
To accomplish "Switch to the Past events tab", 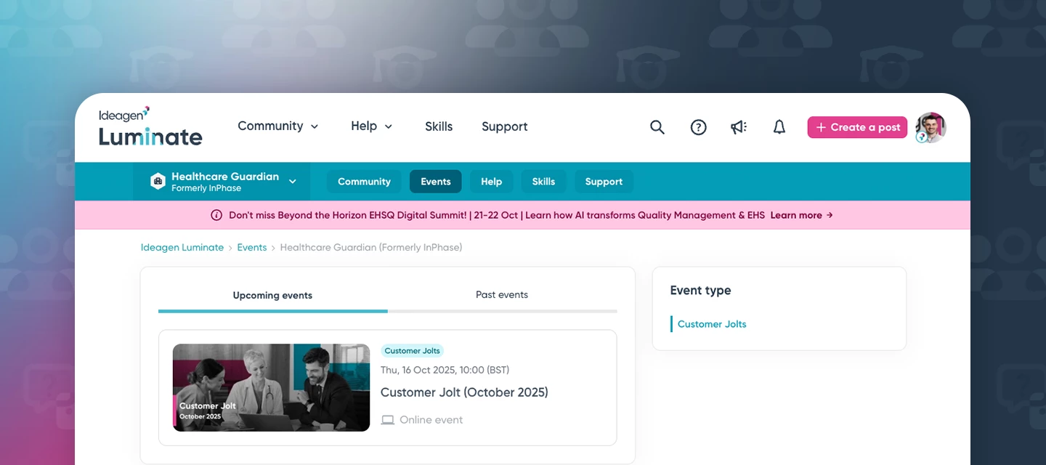I will point(502,294).
